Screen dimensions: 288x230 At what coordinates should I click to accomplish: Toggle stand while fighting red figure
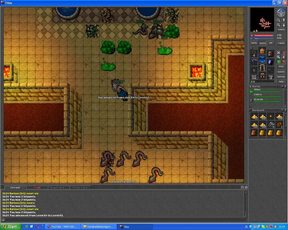(x=284, y=53)
